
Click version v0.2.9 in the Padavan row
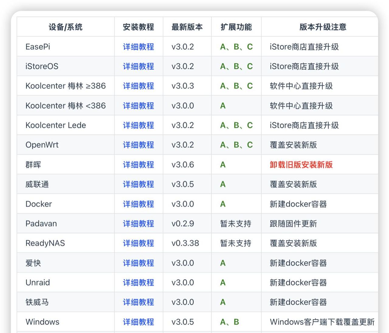tap(183, 224)
